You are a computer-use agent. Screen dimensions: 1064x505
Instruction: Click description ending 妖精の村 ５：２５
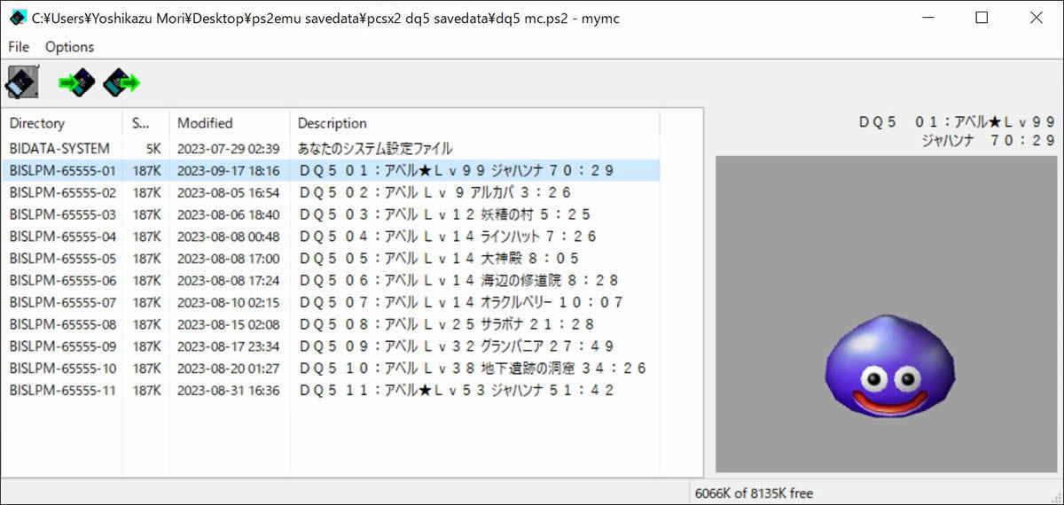445,214
